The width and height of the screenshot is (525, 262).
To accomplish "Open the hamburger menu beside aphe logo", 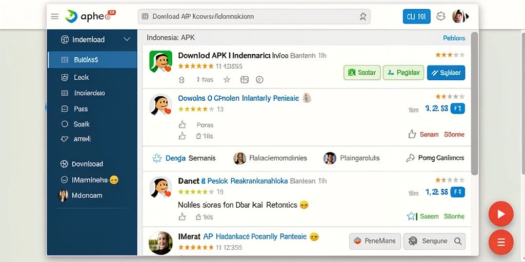I will tap(54, 16).
